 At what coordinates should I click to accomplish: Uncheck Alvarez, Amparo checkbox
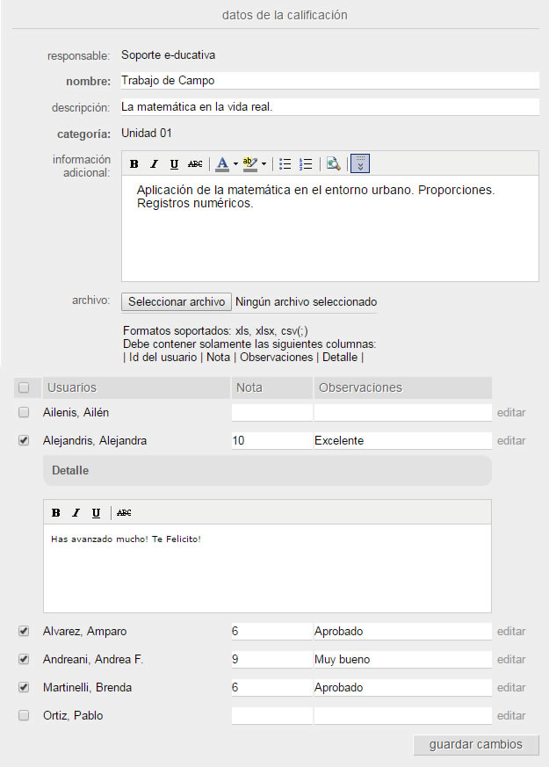(x=24, y=631)
